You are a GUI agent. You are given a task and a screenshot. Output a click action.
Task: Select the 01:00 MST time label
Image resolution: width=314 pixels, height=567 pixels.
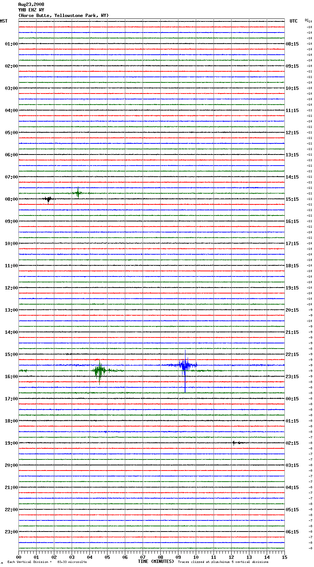pos(11,44)
